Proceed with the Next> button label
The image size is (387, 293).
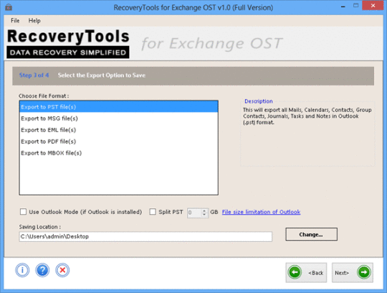342,273
